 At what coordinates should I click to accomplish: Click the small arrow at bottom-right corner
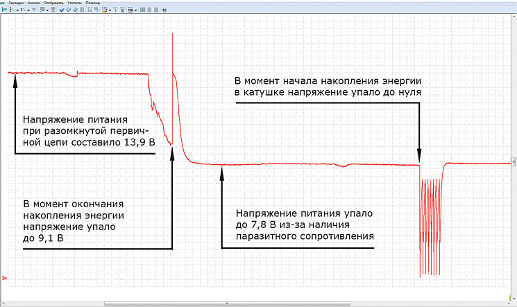514,298
